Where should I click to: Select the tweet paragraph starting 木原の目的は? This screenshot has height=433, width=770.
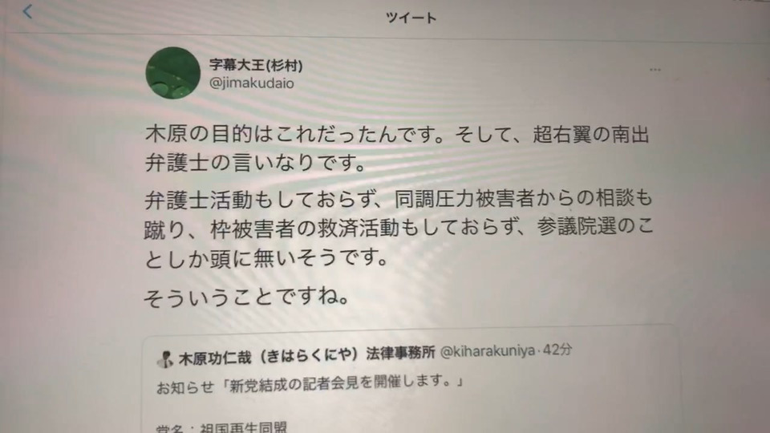coord(397,148)
